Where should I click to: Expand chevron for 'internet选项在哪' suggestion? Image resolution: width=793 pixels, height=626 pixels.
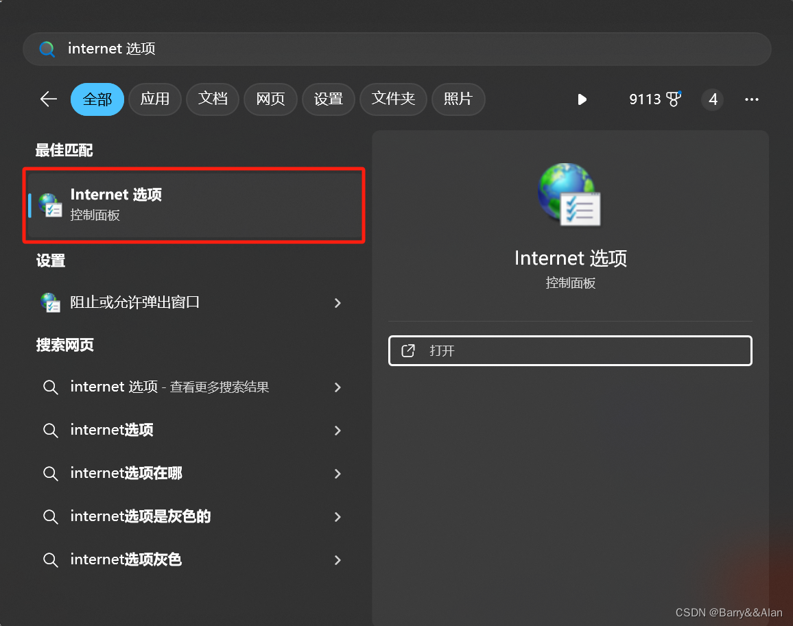[x=338, y=474]
